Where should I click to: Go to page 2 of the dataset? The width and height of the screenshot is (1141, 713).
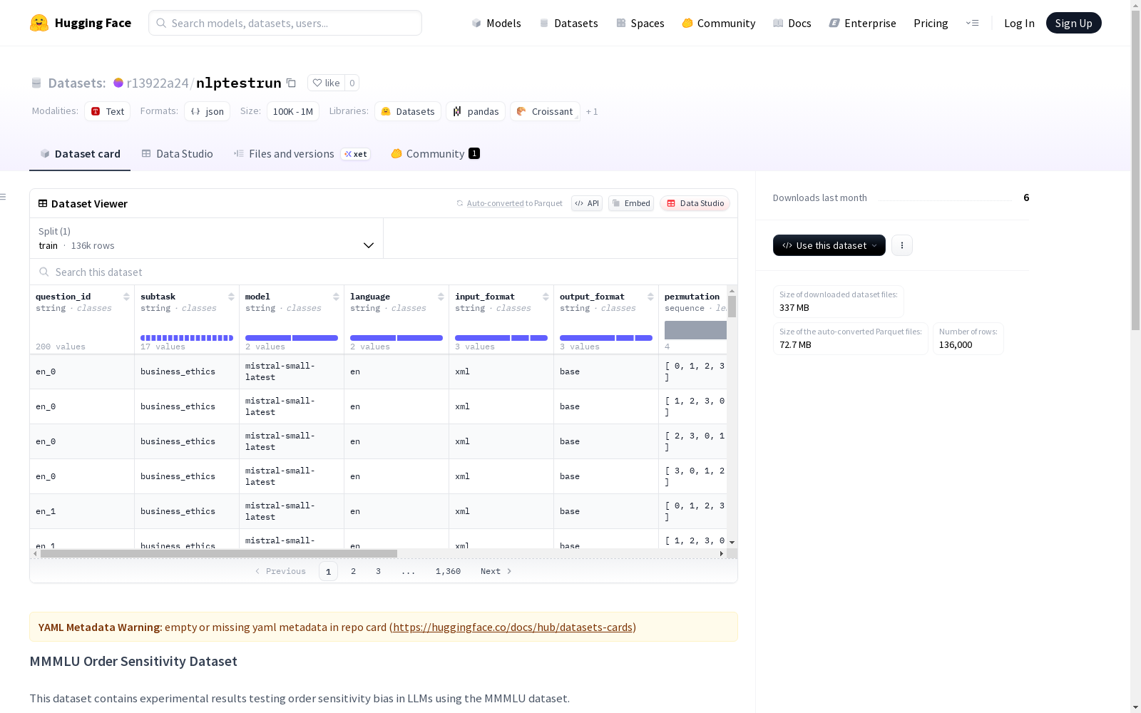click(x=353, y=571)
